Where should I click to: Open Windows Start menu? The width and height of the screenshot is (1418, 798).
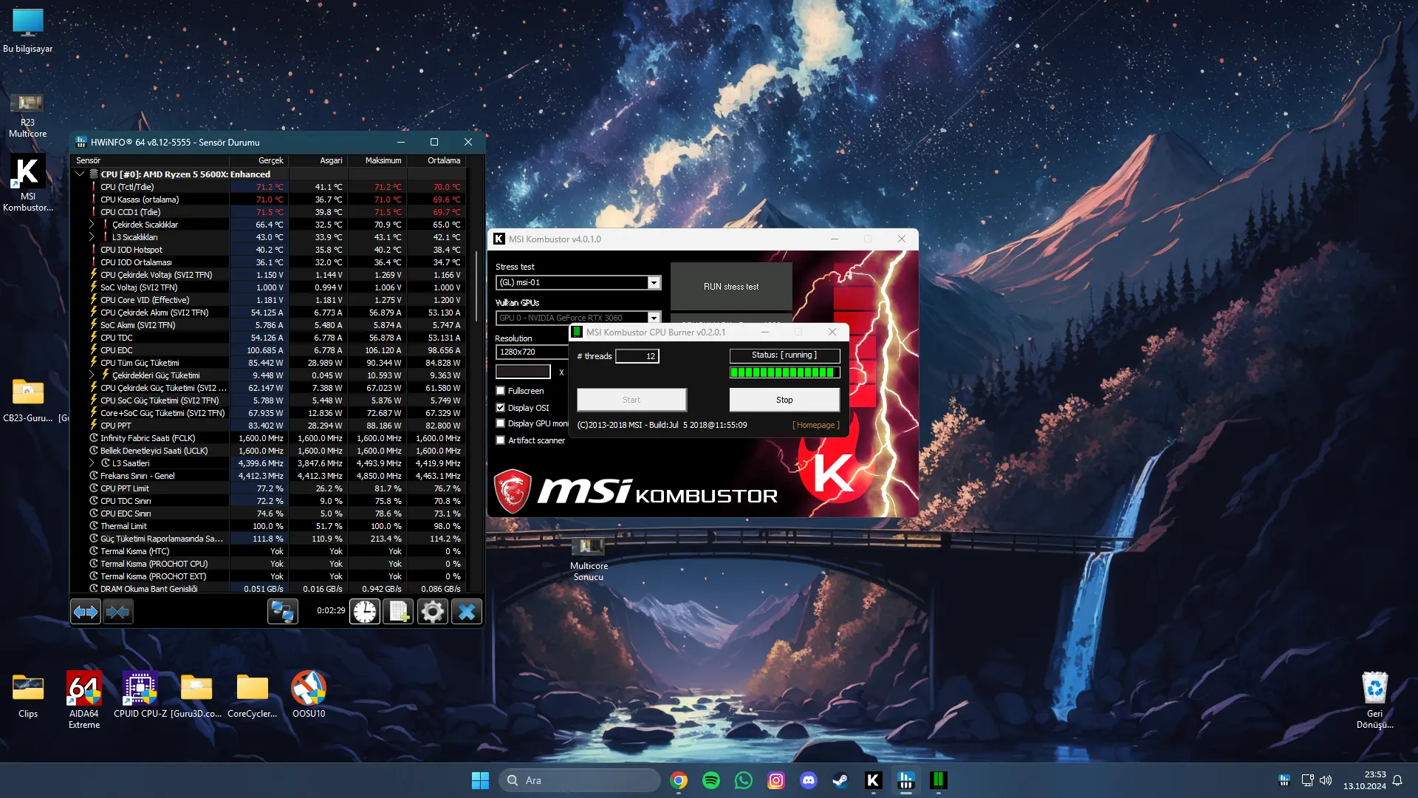480,780
